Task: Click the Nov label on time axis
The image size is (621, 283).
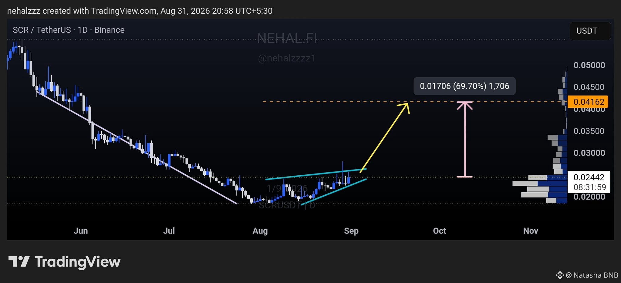Action: click(x=531, y=231)
